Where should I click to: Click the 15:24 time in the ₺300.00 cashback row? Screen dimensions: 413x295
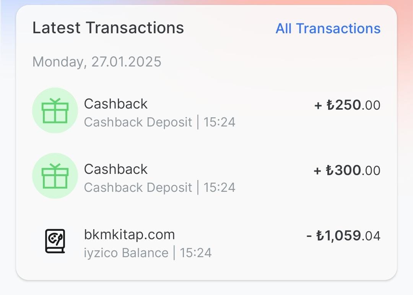tap(219, 188)
